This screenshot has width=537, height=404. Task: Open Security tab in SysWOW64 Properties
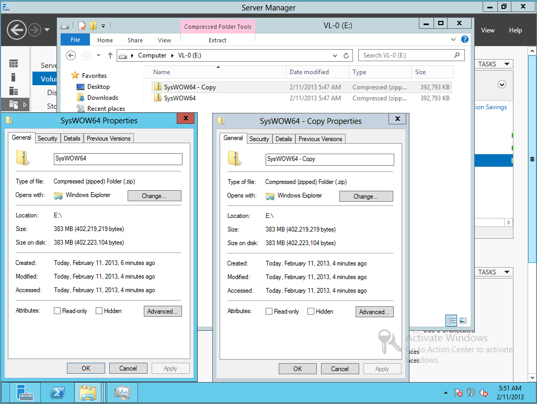(47, 138)
